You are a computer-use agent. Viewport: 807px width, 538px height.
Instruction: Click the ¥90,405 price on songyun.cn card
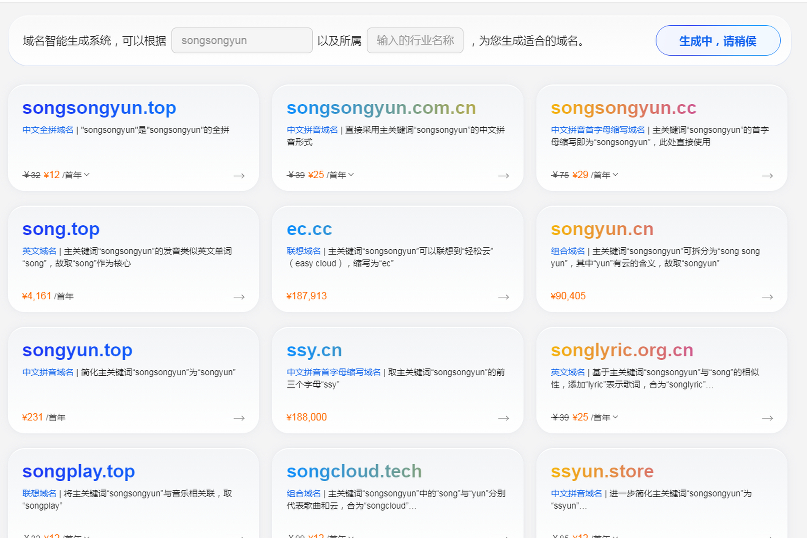pos(568,296)
